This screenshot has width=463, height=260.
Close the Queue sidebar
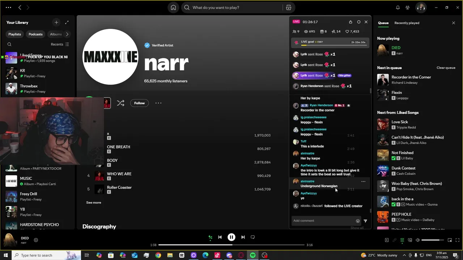[x=454, y=23]
